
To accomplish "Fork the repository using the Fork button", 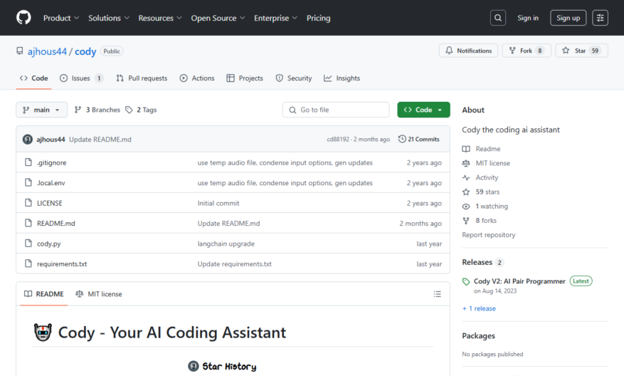I will click(526, 51).
